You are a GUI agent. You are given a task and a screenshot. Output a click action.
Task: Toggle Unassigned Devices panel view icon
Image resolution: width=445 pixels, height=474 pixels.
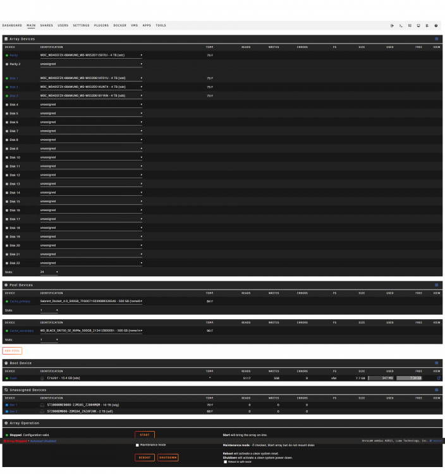pyautogui.click(x=436, y=390)
